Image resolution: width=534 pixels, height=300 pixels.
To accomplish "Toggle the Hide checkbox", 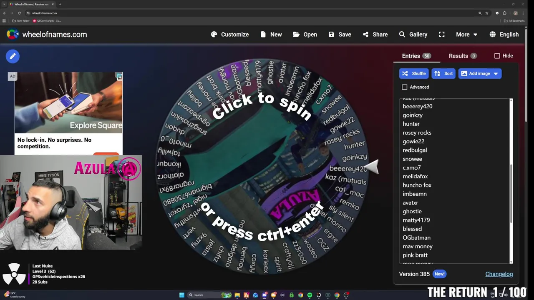I will pyautogui.click(x=497, y=56).
